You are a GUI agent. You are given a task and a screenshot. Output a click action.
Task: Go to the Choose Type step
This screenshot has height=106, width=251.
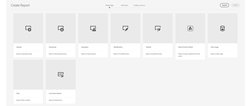pyautogui.click(x=110, y=5)
